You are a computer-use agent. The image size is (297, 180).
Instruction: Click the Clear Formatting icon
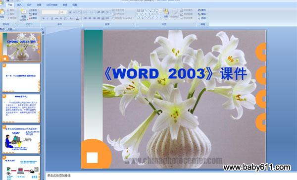click(79, 12)
